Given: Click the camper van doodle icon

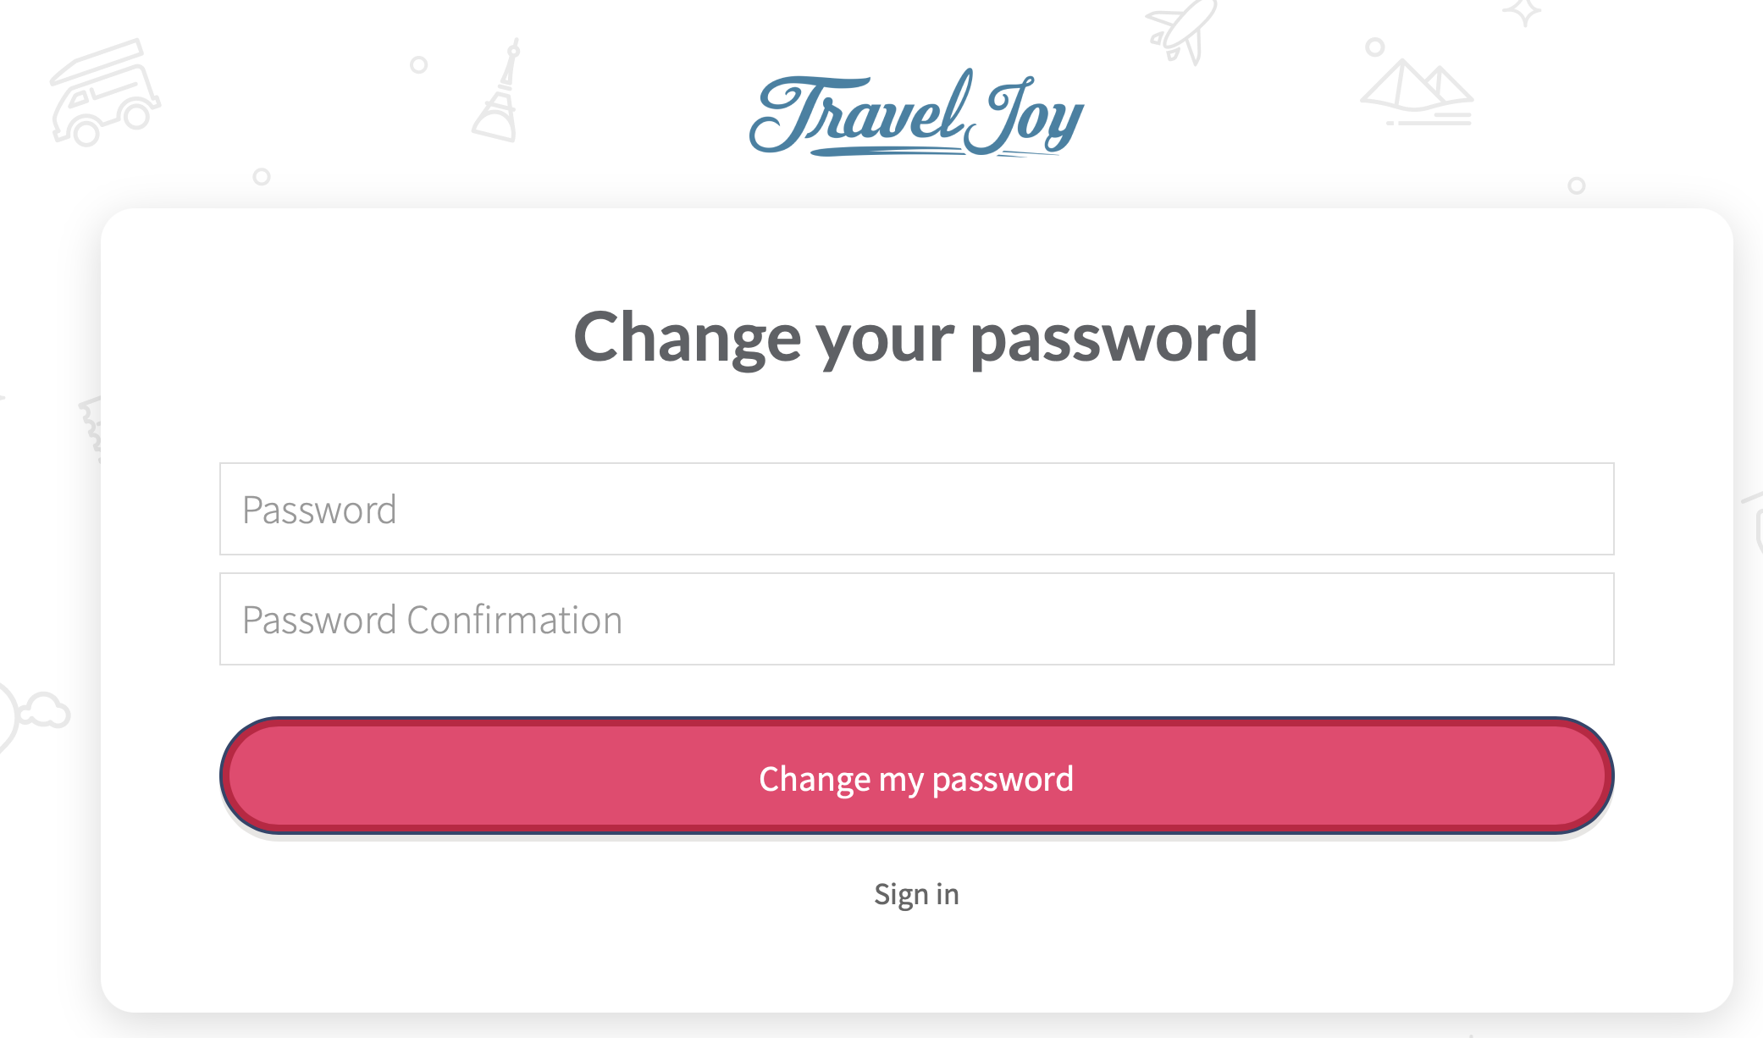Looking at the screenshot, I should (x=105, y=92).
